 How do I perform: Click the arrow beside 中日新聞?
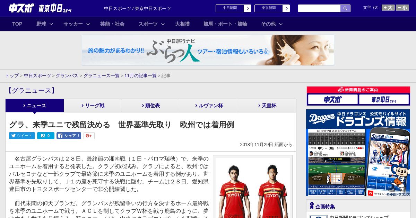(248, 8)
